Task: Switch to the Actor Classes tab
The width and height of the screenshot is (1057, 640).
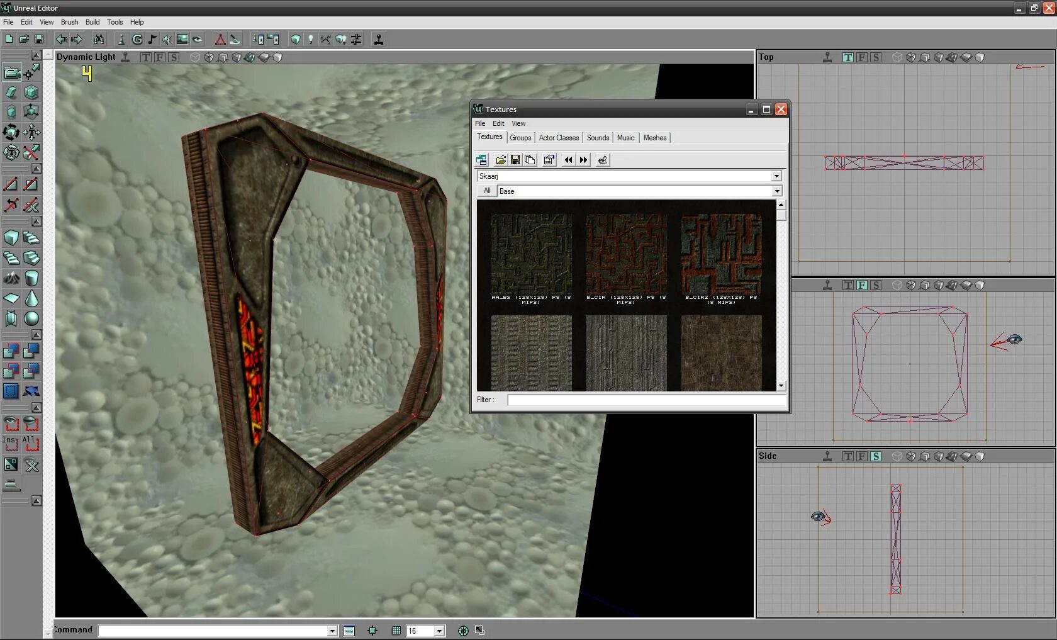Action: click(x=559, y=138)
